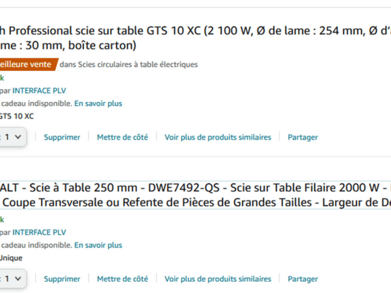Click 'En savoir plus' under the DWE7492-QS item
Image resolution: width=391 pixels, height=293 pixels.
coord(98,245)
